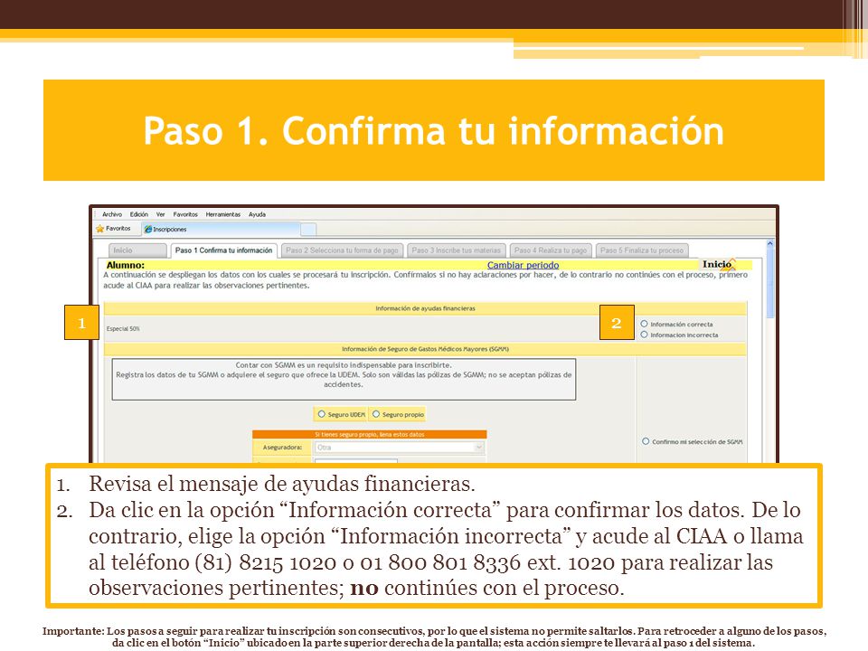Viewport: 868px width, 651px height.
Task: Switch to Paso 4 Realiza tu pago tab
Action: [551, 250]
